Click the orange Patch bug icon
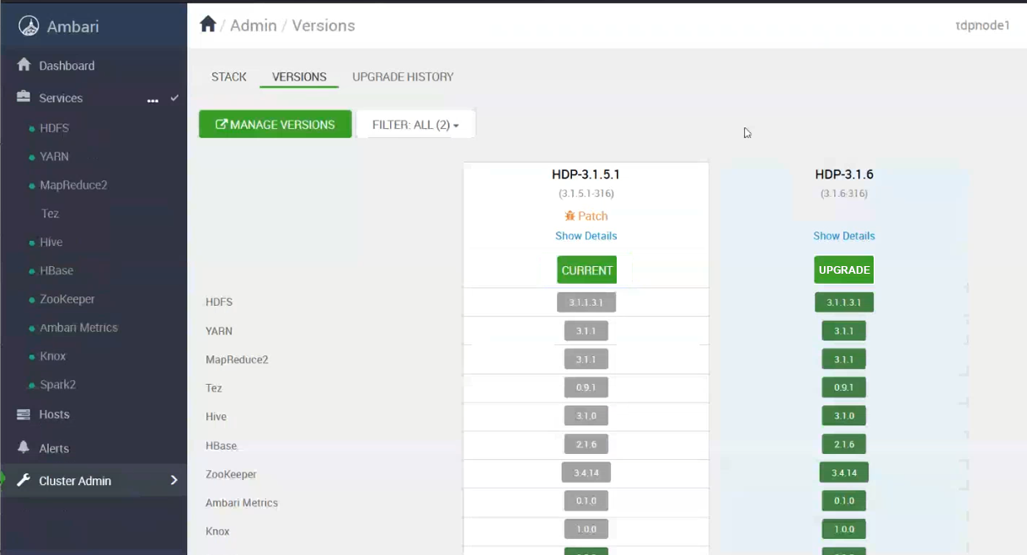Image resolution: width=1027 pixels, height=555 pixels. tap(570, 216)
